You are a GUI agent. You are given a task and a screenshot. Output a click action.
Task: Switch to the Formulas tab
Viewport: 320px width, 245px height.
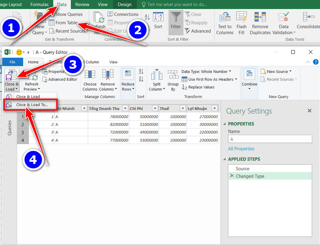pos(39,4)
